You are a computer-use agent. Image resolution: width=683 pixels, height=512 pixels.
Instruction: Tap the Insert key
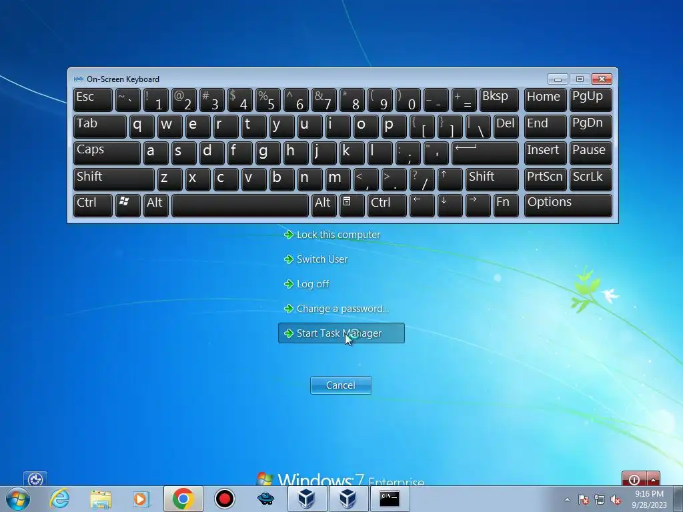click(546, 153)
